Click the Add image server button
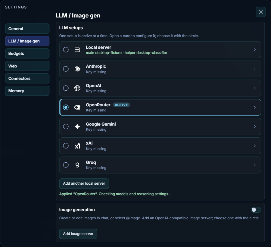271x247 pixels. click(x=78, y=234)
